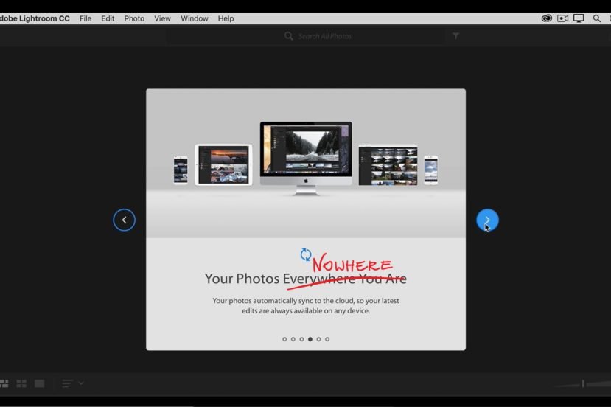Open the Edit menu
Screen dimensions: 611x407
click(x=108, y=18)
